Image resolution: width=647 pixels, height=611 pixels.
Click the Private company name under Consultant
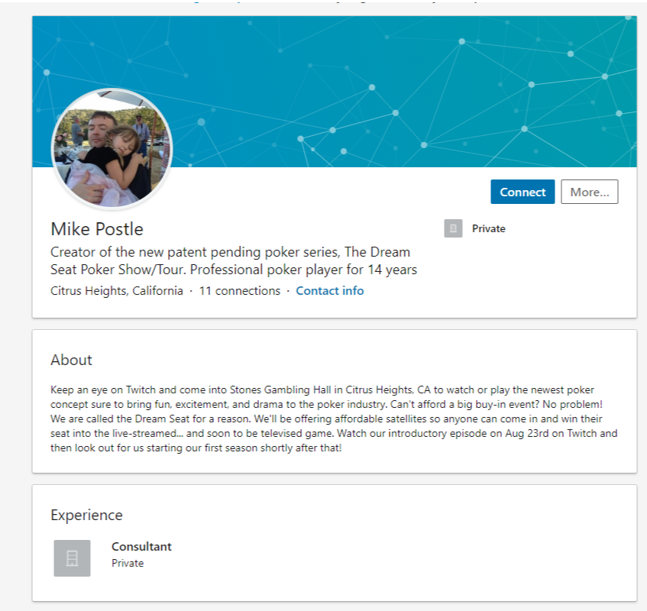(x=128, y=564)
